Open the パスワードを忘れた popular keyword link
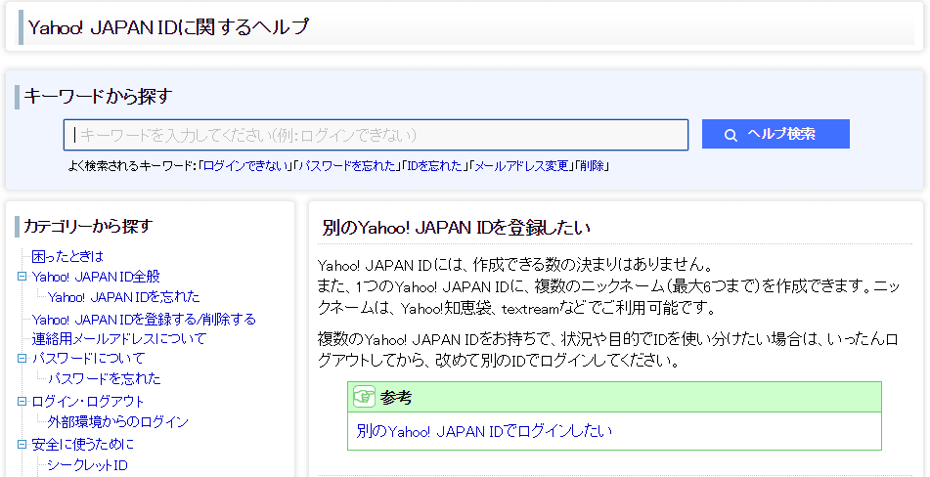This screenshot has height=477, width=930. (347, 166)
